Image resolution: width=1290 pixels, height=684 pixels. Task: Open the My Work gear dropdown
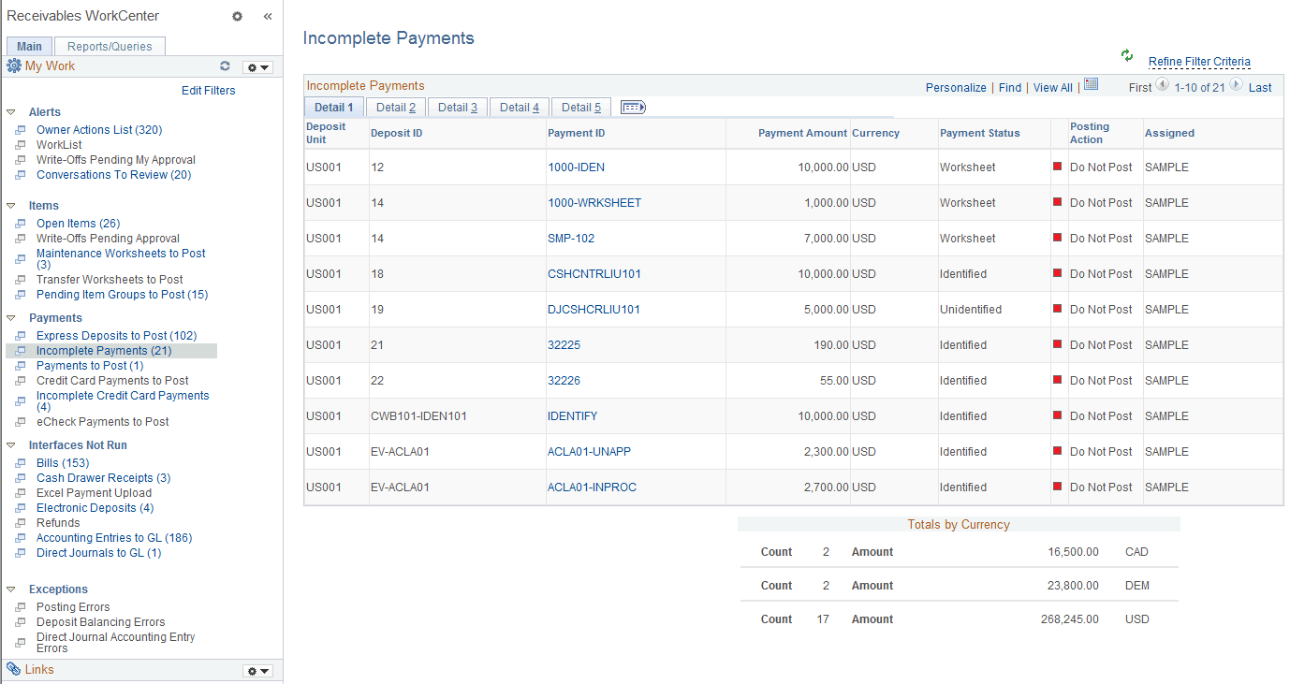pos(257,65)
